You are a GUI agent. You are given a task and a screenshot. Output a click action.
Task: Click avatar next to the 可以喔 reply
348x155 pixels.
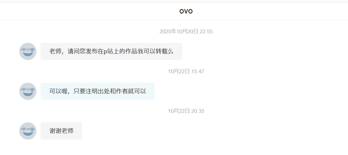click(28, 91)
